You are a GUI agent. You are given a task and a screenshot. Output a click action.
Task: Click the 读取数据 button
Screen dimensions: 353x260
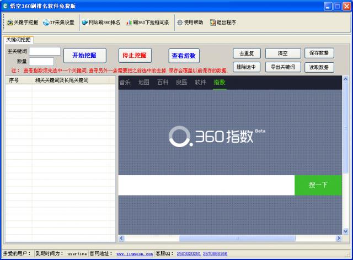click(x=319, y=67)
